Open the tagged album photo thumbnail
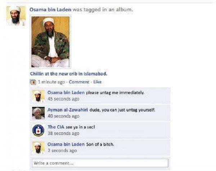Screen dimensions: 216x171 (50, 42)
